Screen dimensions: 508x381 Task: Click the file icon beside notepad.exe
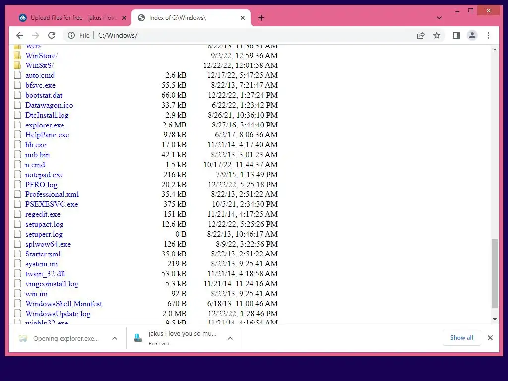[x=17, y=174]
